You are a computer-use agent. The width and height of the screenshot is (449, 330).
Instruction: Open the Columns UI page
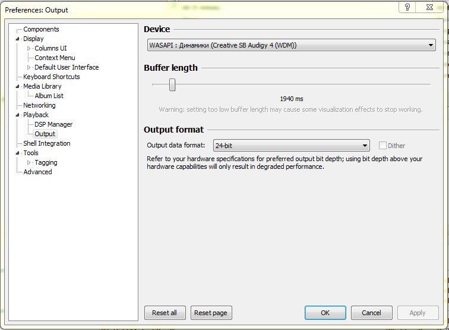coord(50,48)
